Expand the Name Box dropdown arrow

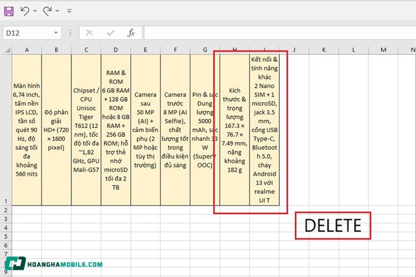coord(56,33)
